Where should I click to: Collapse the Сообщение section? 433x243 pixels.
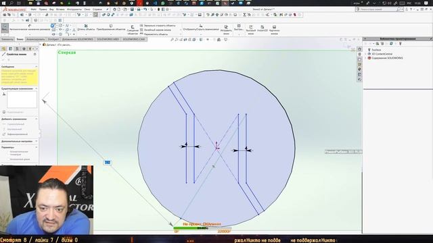coord(36,67)
